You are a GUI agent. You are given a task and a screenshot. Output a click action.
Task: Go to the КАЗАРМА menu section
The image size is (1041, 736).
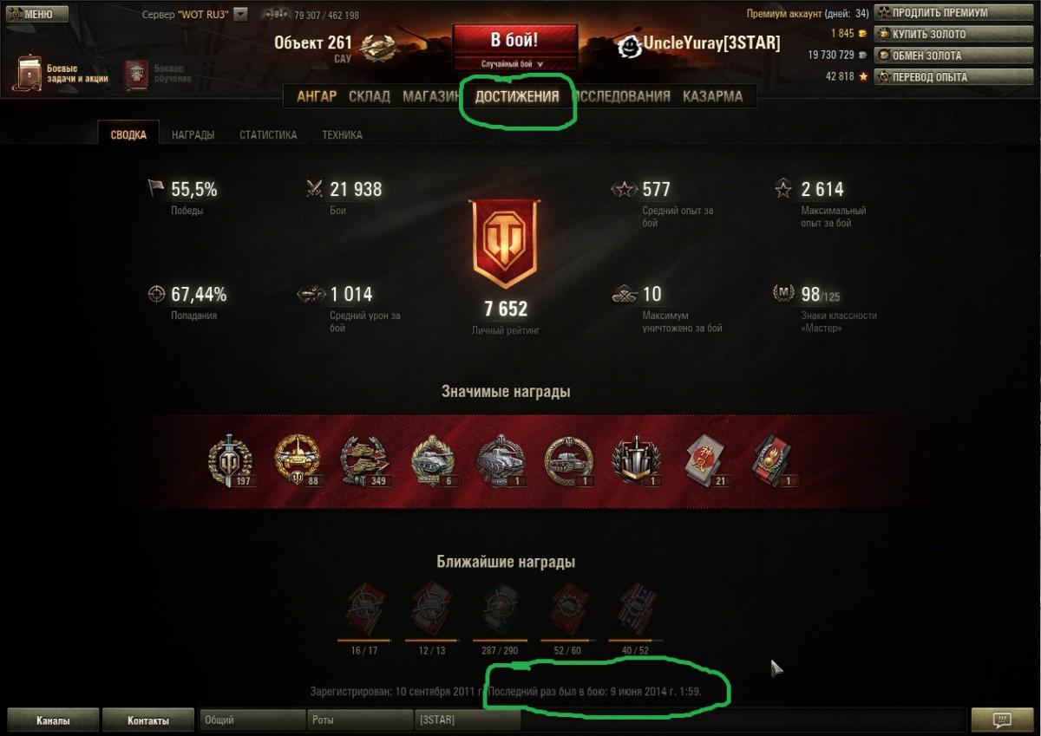713,96
